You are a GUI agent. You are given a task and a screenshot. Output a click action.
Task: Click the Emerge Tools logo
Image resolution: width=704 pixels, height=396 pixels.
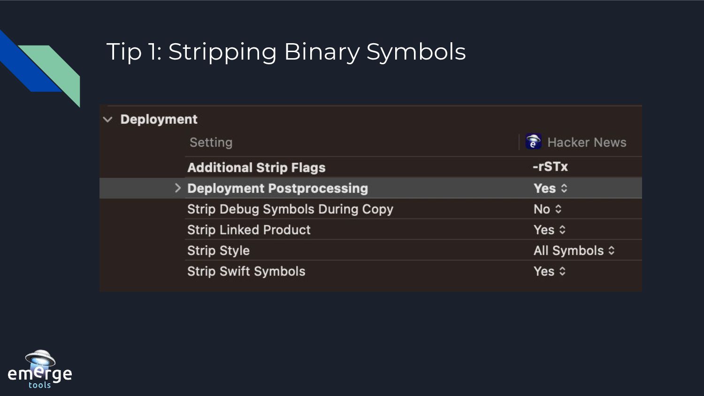(x=40, y=370)
